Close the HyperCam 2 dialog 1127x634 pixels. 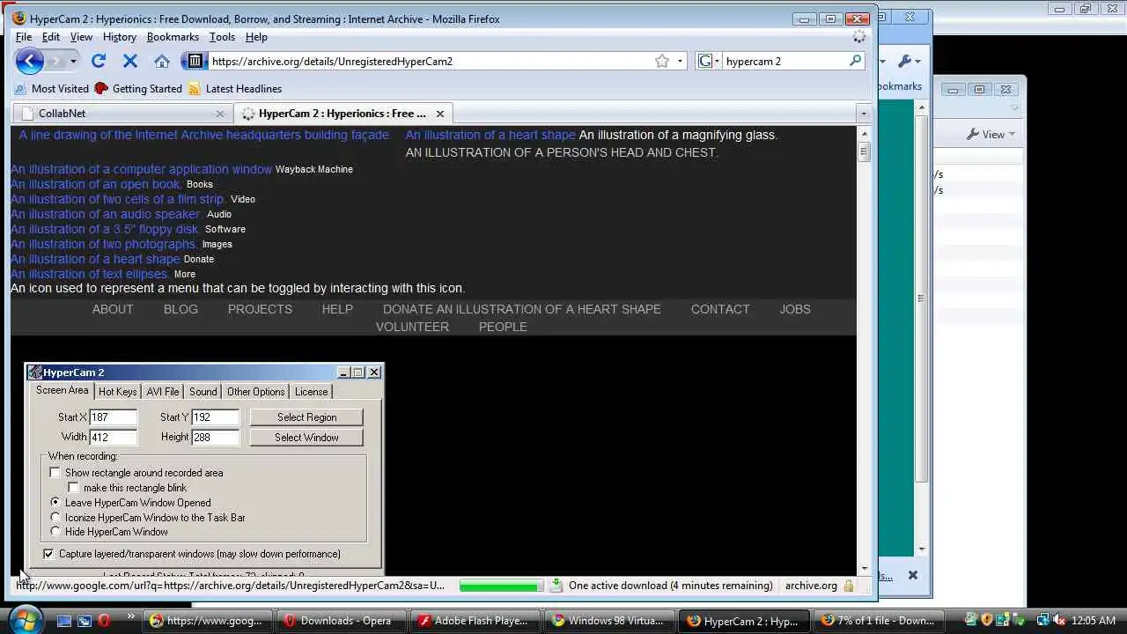[x=374, y=372]
